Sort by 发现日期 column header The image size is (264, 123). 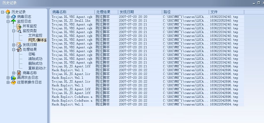140,12
